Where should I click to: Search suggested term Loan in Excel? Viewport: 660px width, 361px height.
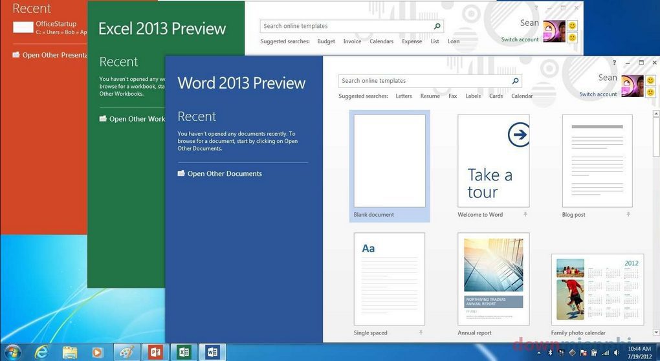pyautogui.click(x=454, y=41)
